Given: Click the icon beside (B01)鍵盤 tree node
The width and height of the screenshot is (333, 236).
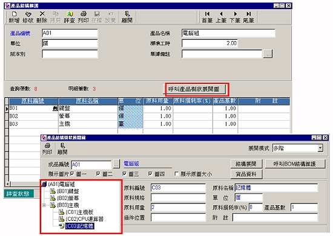Looking at the screenshot, I should [53, 191].
